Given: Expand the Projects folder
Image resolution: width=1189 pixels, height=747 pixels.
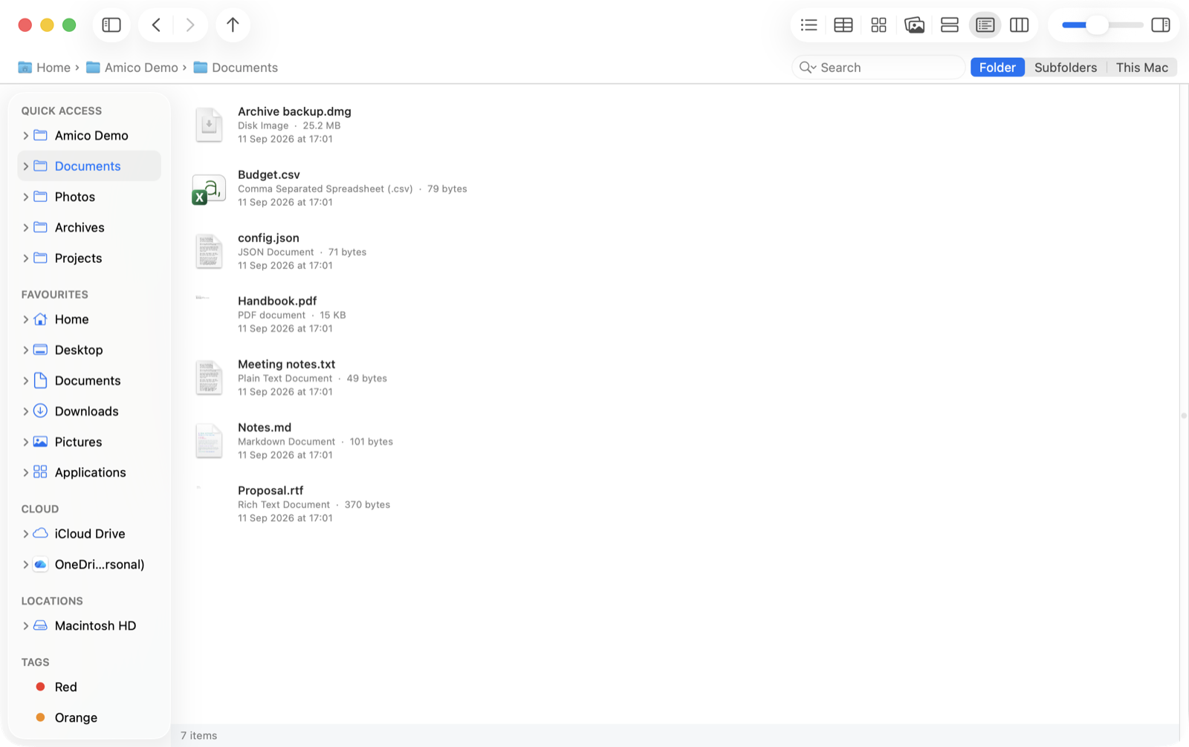Looking at the screenshot, I should point(25,258).
